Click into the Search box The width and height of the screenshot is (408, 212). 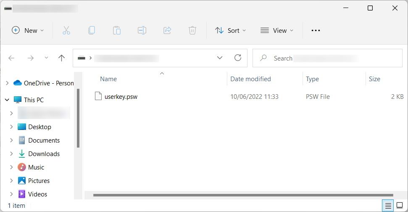327,58
